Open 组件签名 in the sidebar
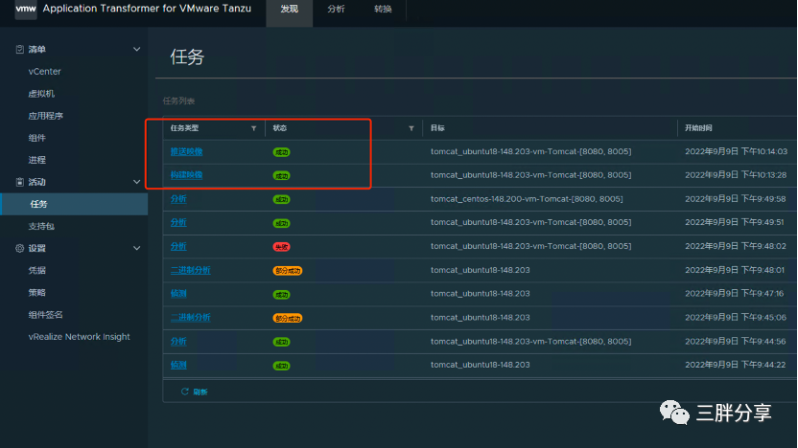798x448 pixels. (46, 315)
